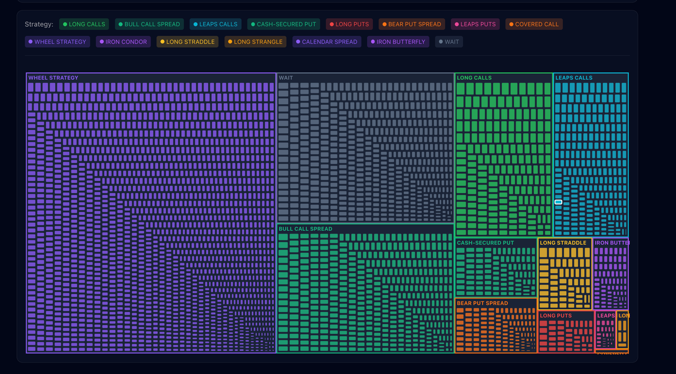
Task: Toggle the LONG STRANGLE filter chip
Action: click(255, 42)
